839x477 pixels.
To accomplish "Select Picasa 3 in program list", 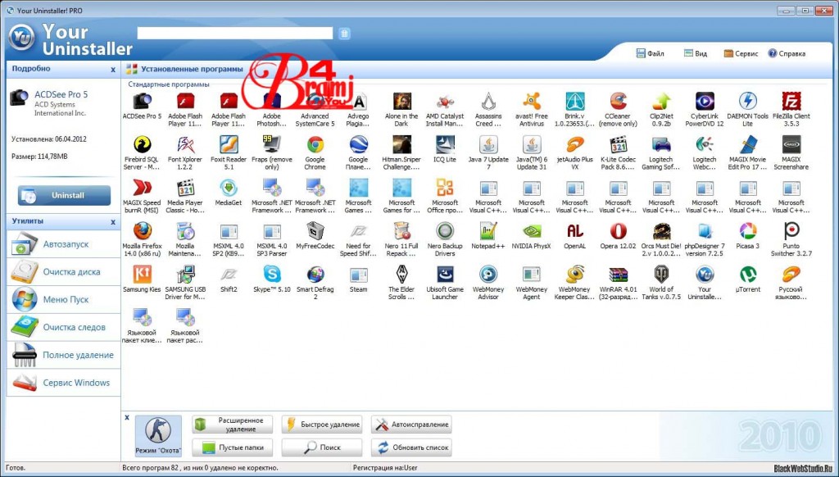I will pyautogui.click(x=747, y=231).
